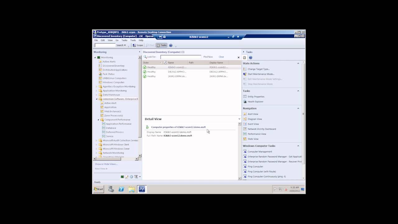Open Application Performance chart view icon

104,124
